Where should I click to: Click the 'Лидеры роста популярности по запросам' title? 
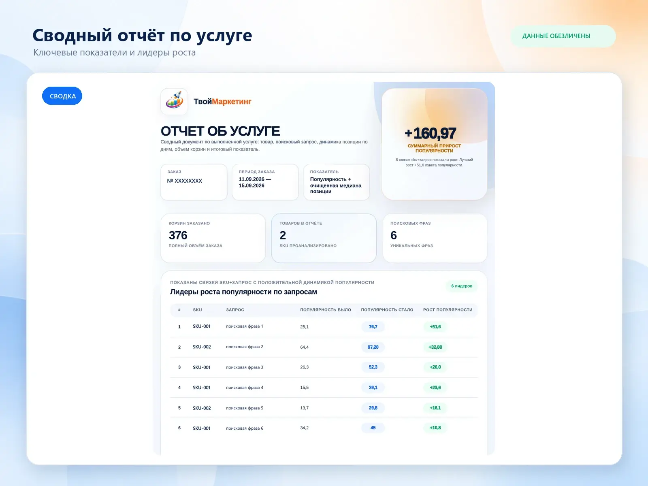pos(243,292)
